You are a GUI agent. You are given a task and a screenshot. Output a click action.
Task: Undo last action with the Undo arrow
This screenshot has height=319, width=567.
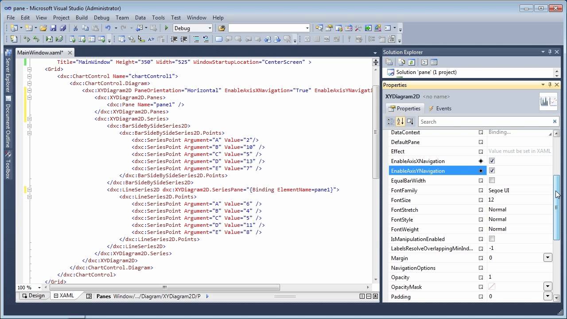click(x=108, y=28)
